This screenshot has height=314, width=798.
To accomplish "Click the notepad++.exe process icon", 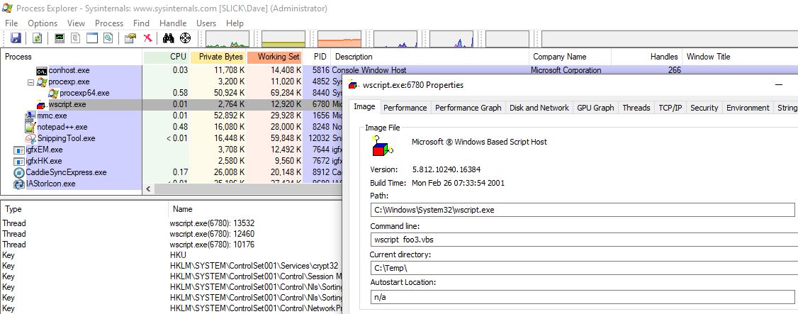I will (x=30, y=127).
